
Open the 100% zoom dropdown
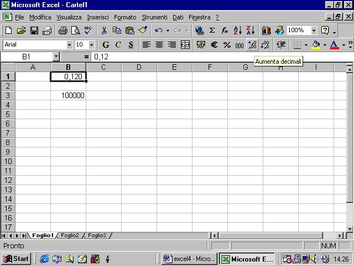(x=314, y=30)
